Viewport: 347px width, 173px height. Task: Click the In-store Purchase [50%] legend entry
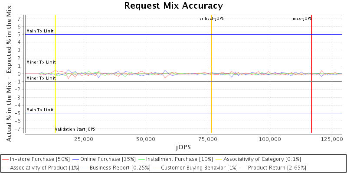pyautogui.click(x=39, y=159)
